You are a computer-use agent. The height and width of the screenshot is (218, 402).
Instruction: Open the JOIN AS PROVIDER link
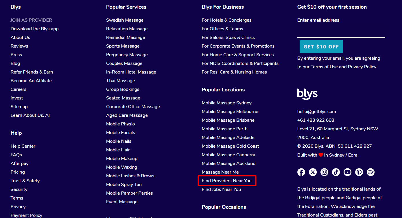(x=31, y=20)
